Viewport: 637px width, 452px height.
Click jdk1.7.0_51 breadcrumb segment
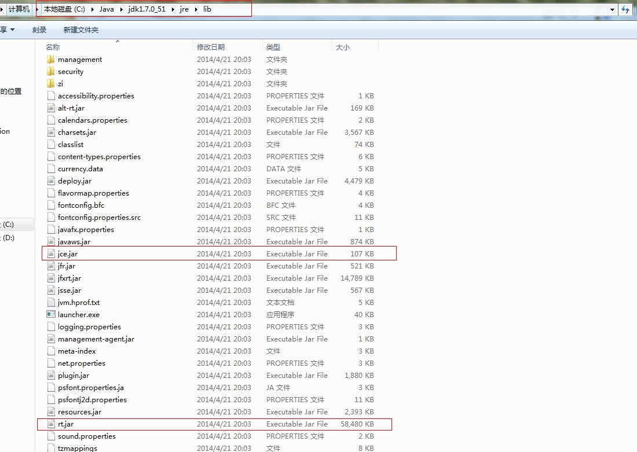147,9
